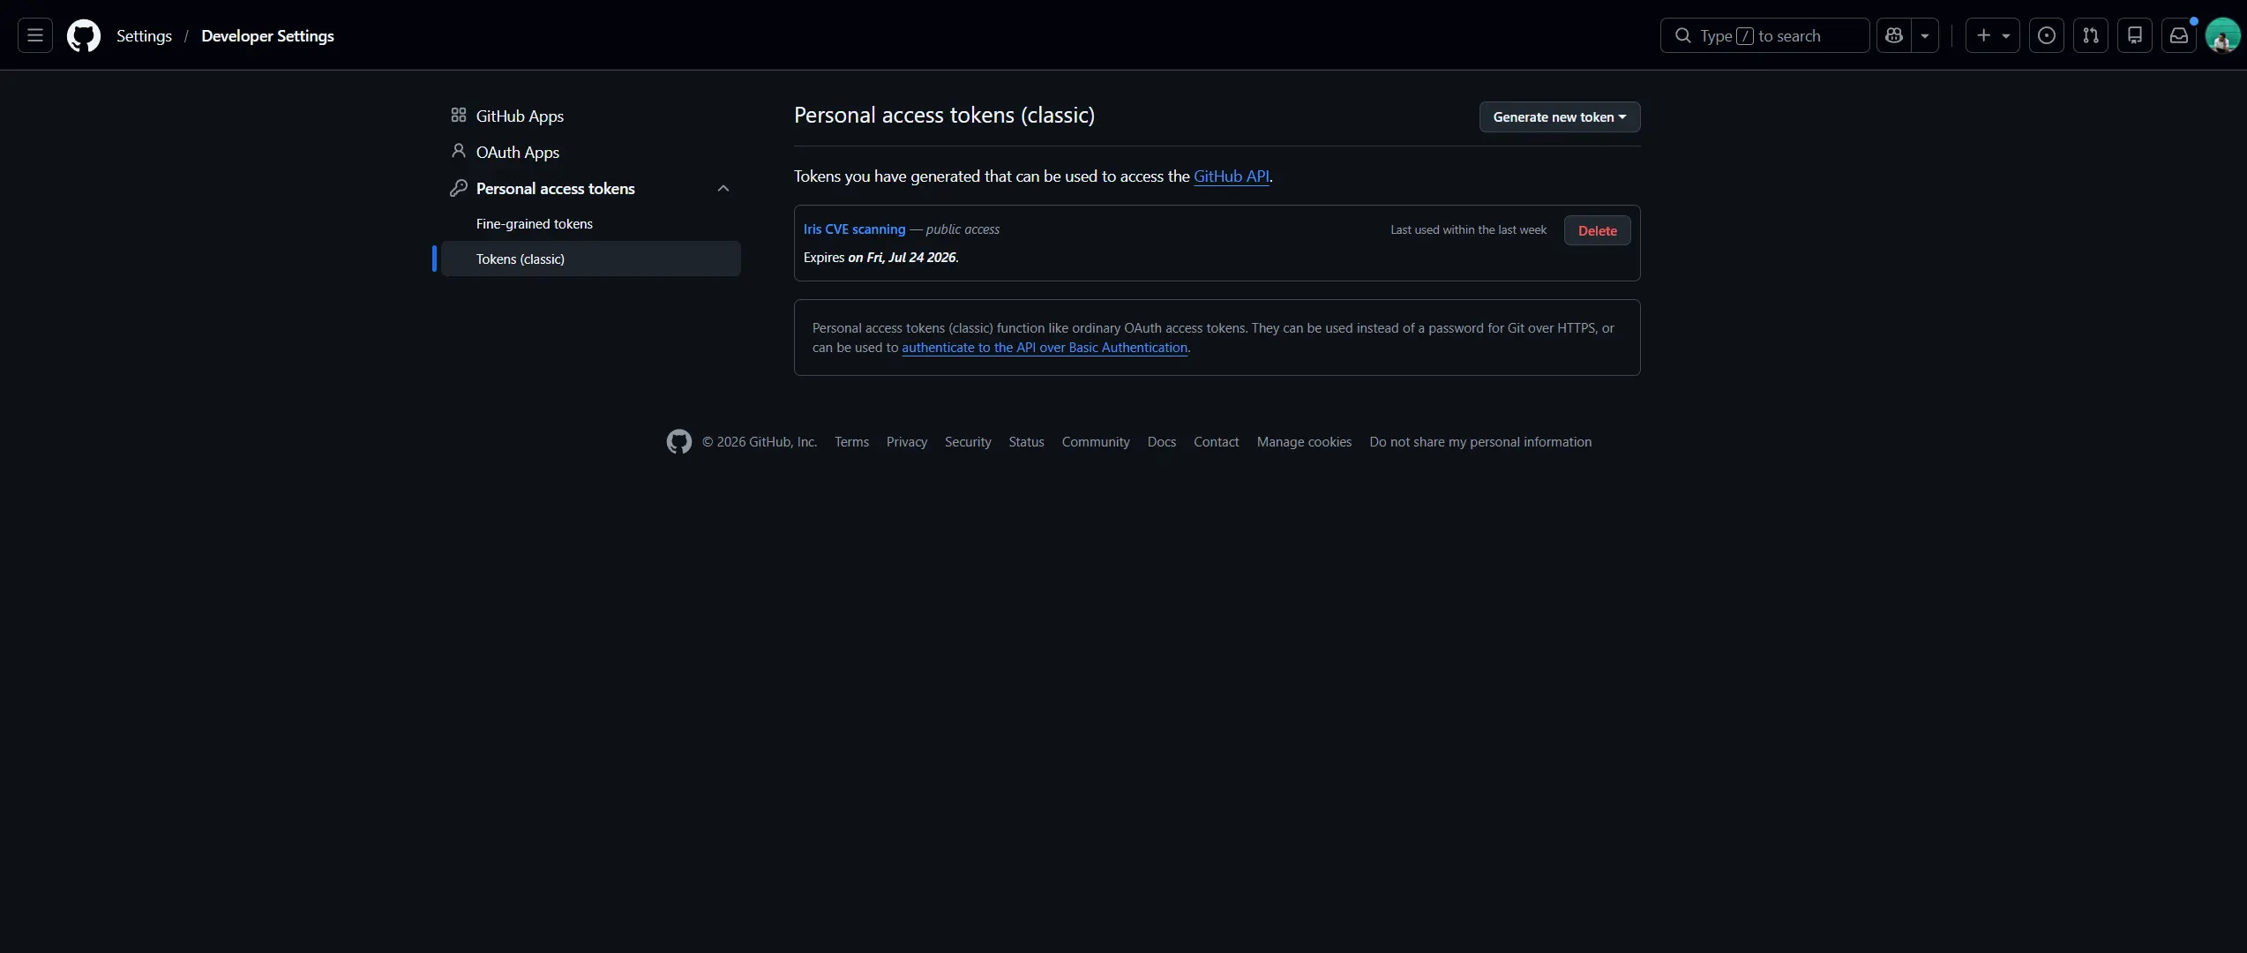The height and width of the screenshot is (953, 2247).
Task: Open Fine-grained tokens page
Action: click(591, 223)
